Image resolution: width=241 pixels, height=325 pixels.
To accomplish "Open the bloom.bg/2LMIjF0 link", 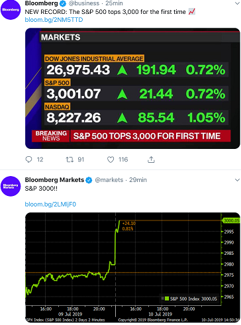I will coord(50,205).
